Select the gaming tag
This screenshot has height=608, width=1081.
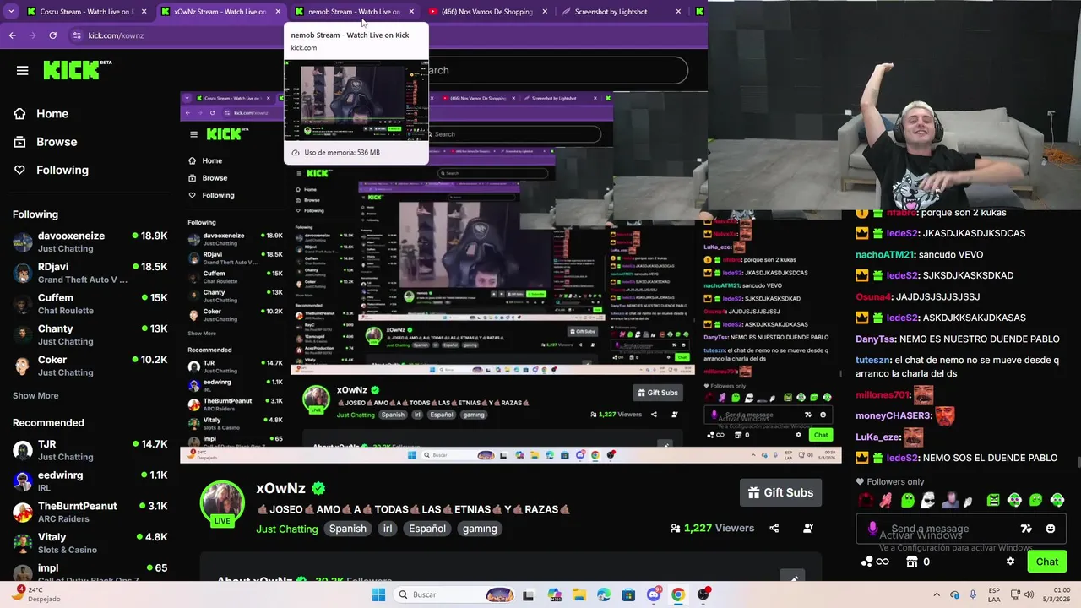click(x=480, y=529)
